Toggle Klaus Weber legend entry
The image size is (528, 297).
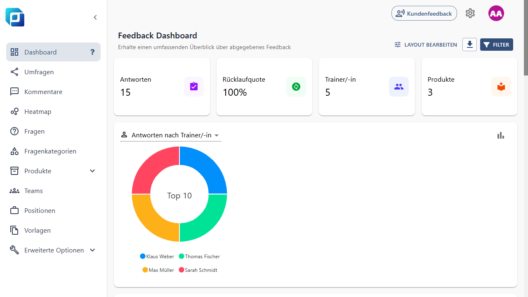tap(157, 256)
